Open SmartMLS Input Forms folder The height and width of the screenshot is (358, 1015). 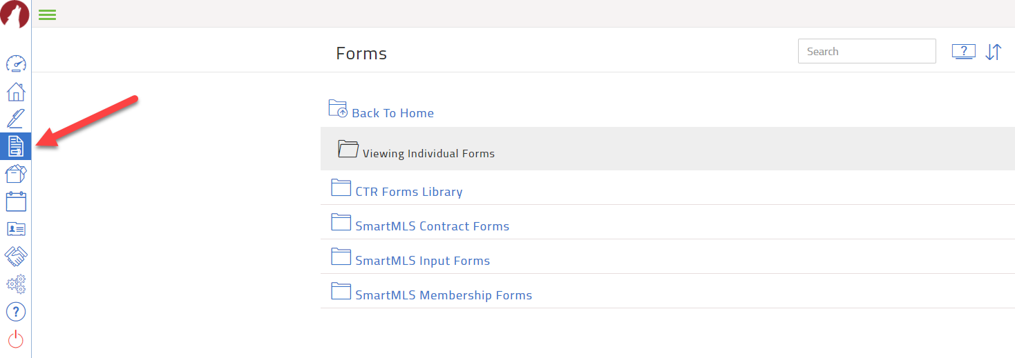422,261
